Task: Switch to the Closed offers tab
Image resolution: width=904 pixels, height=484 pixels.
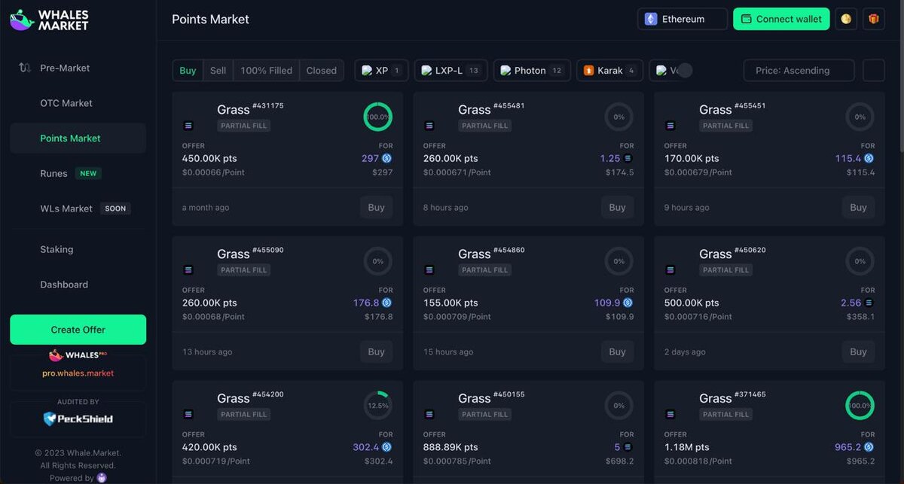Action: (322, 70)
